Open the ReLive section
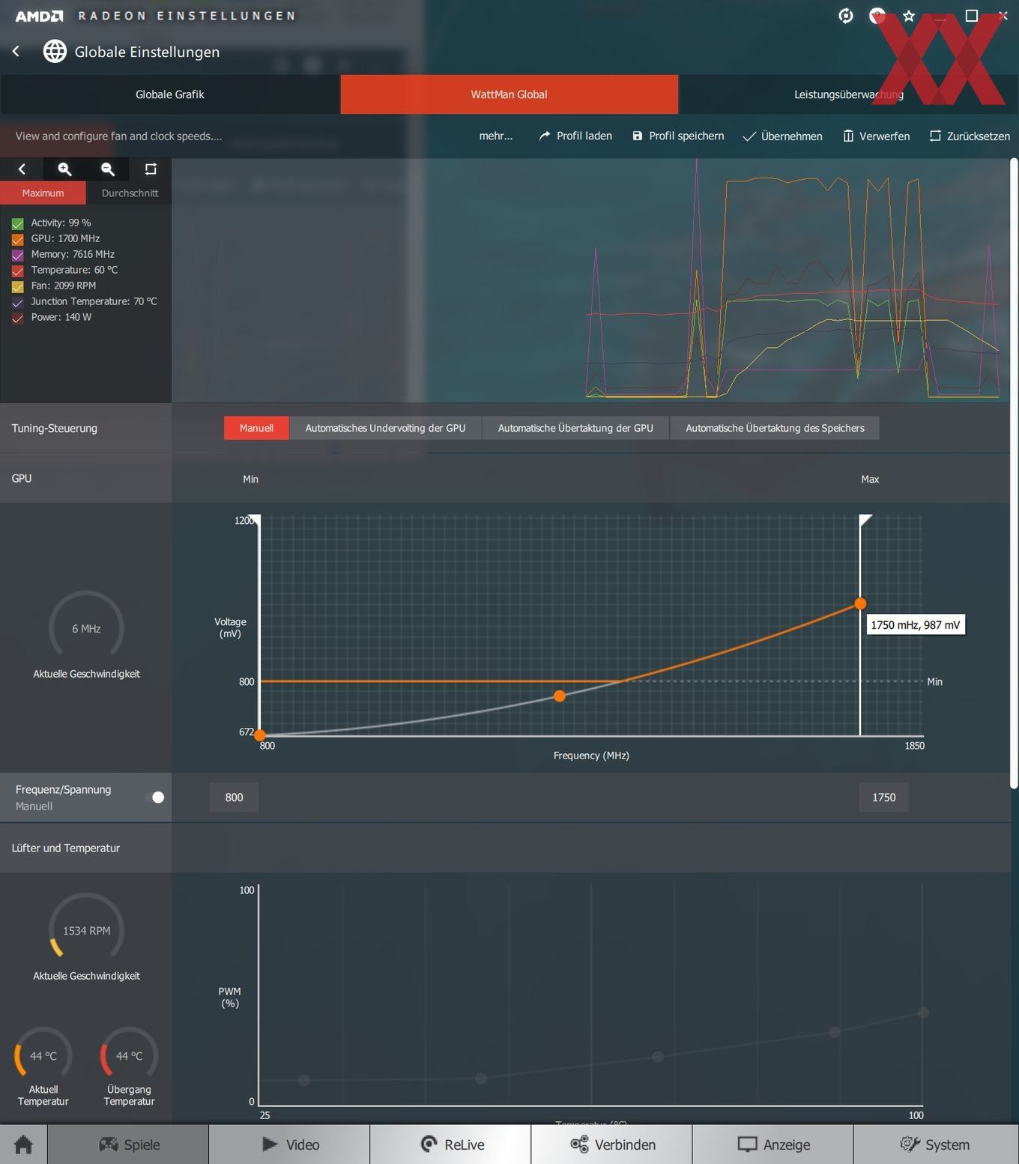The width and height of the screenshot is (1019, 1164). coord(451,1145)
